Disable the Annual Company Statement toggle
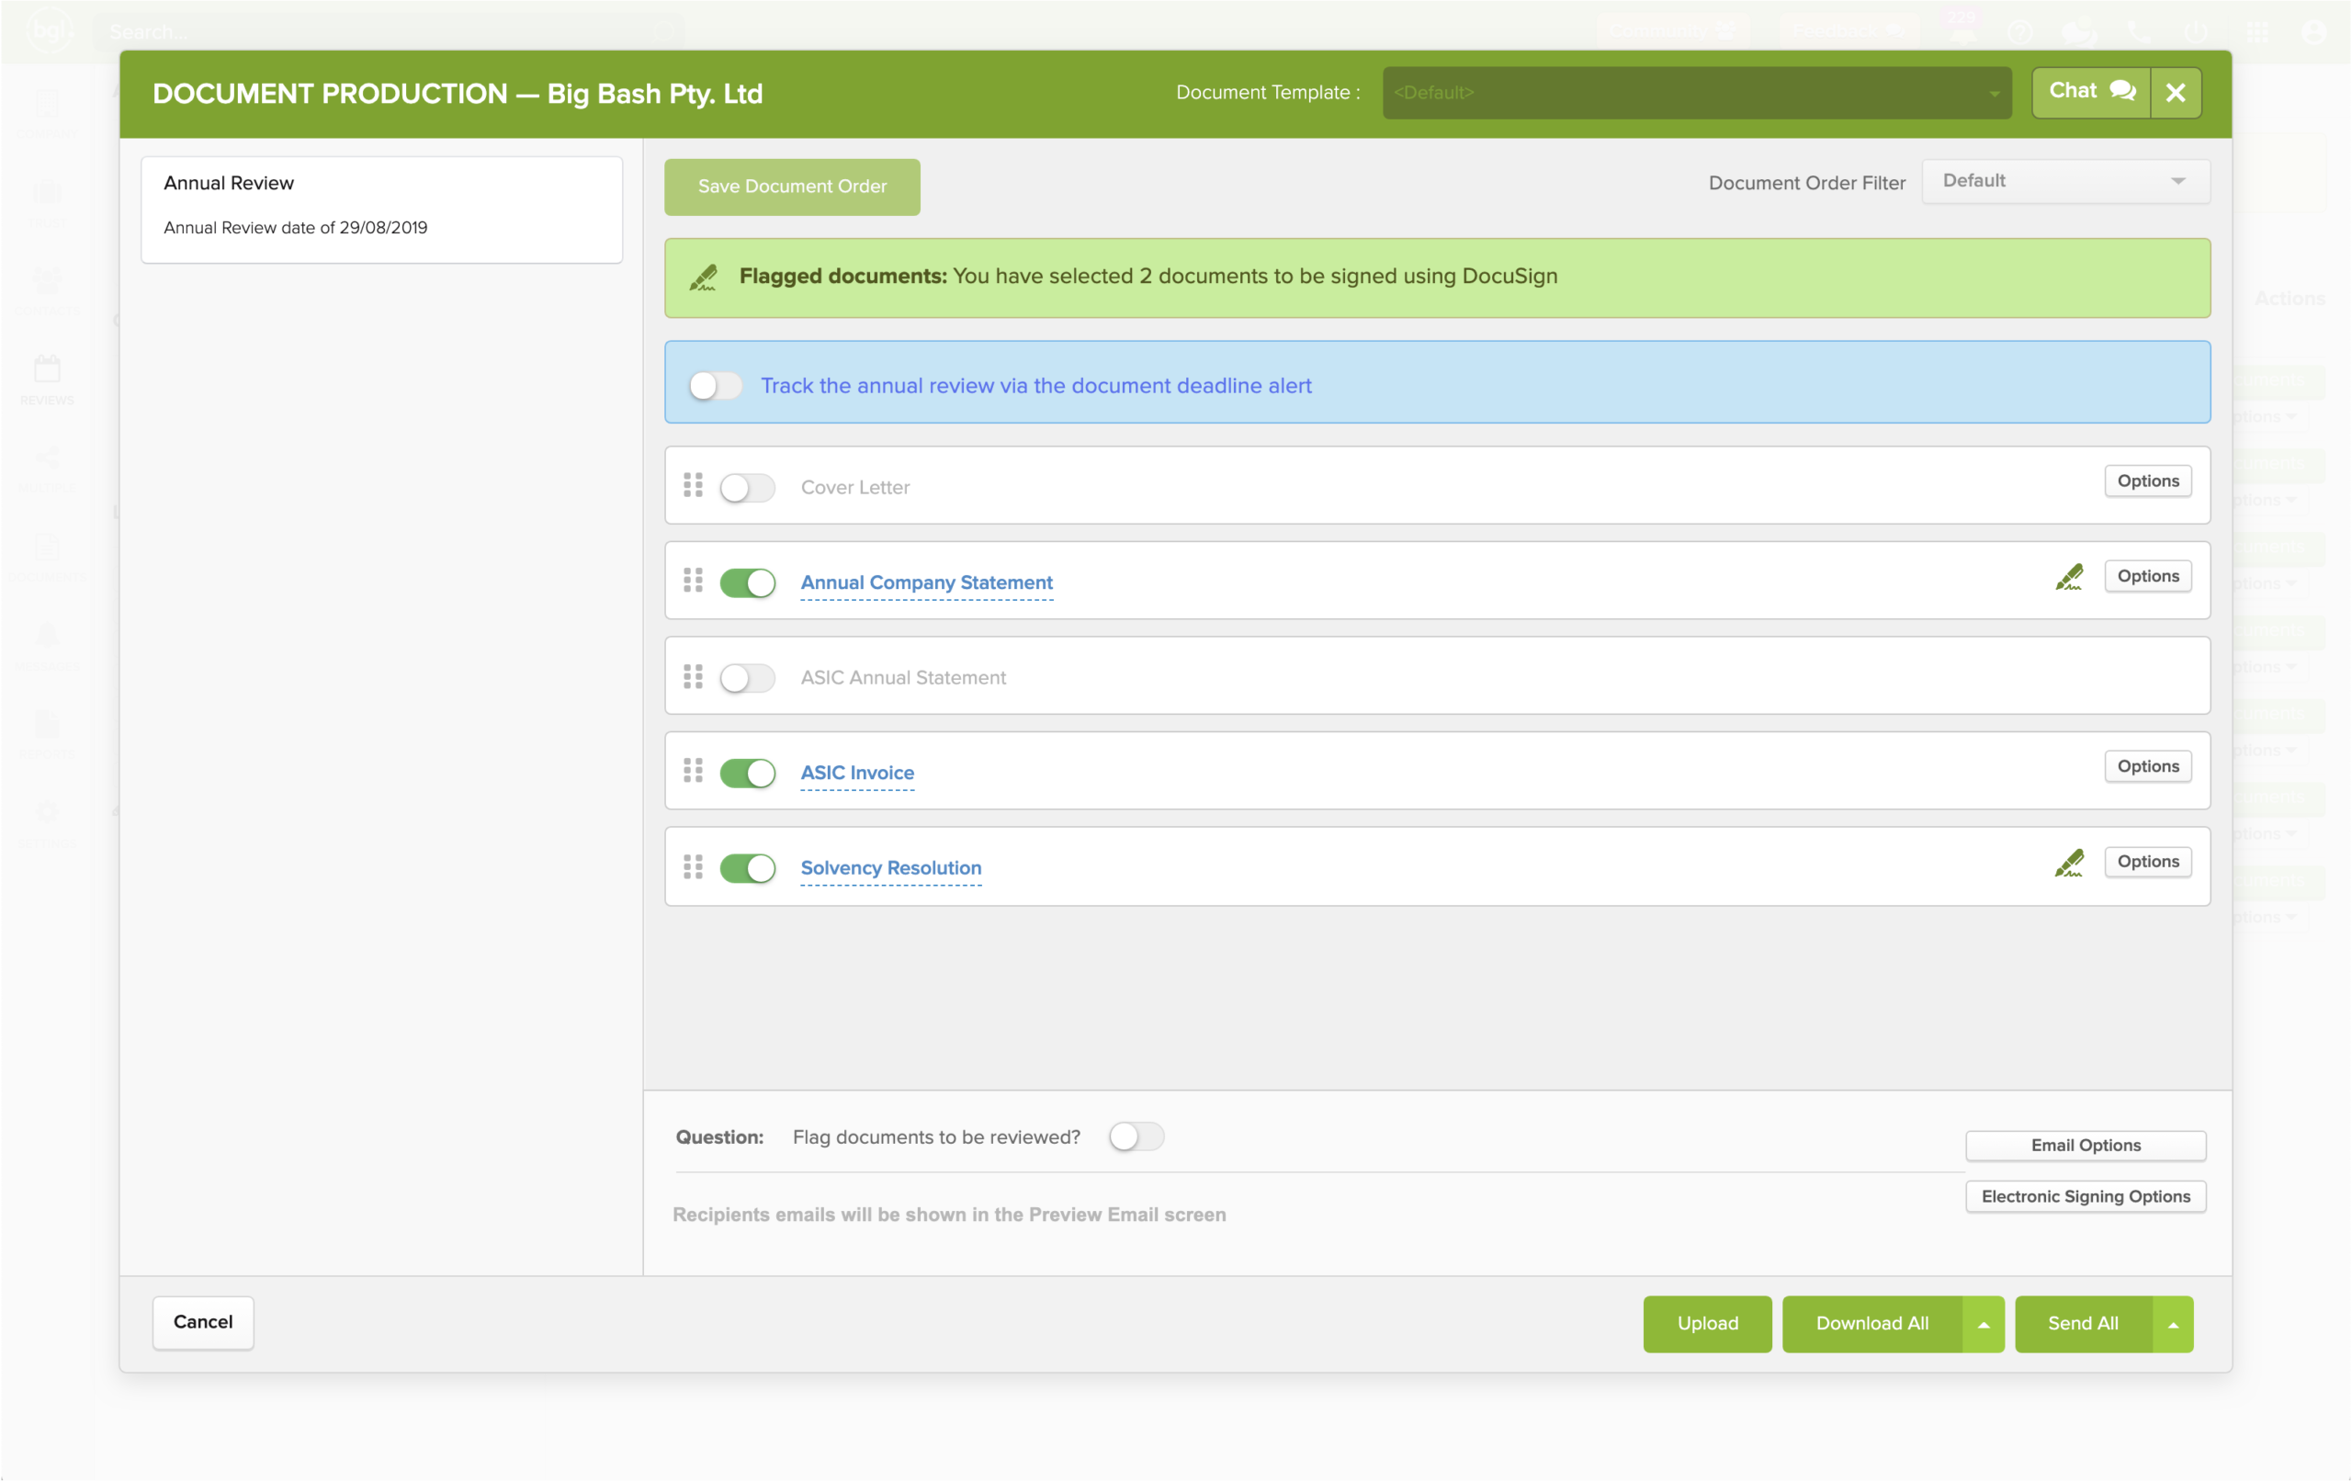Image resolution: width=2352 pixels, height=1481 pixels. 747,582
